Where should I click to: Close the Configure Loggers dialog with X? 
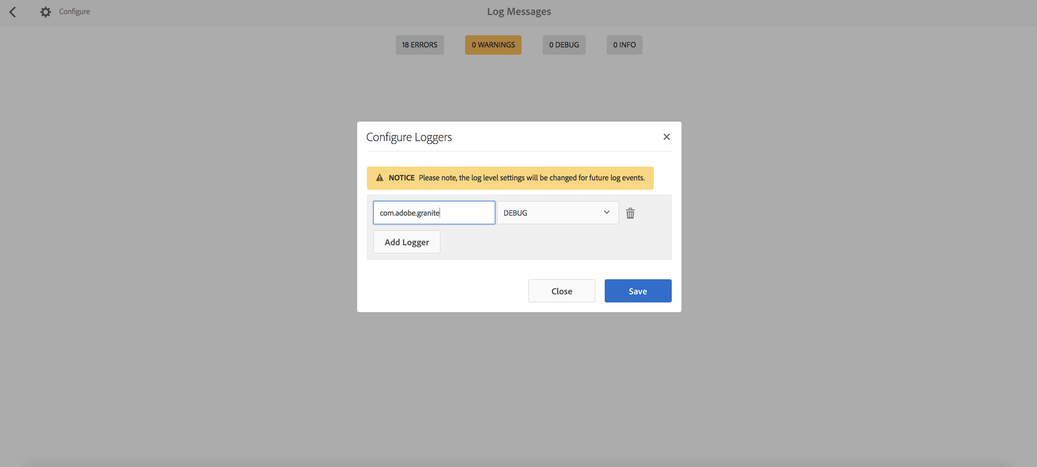point(666,137)
